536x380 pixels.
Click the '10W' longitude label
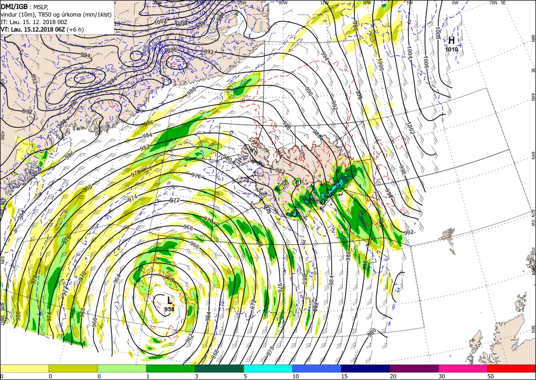367,3
